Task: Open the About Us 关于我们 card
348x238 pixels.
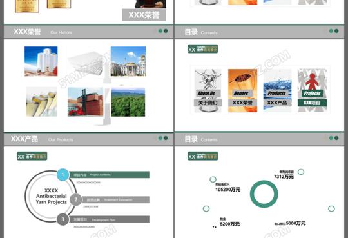Action: pos(208,90)
